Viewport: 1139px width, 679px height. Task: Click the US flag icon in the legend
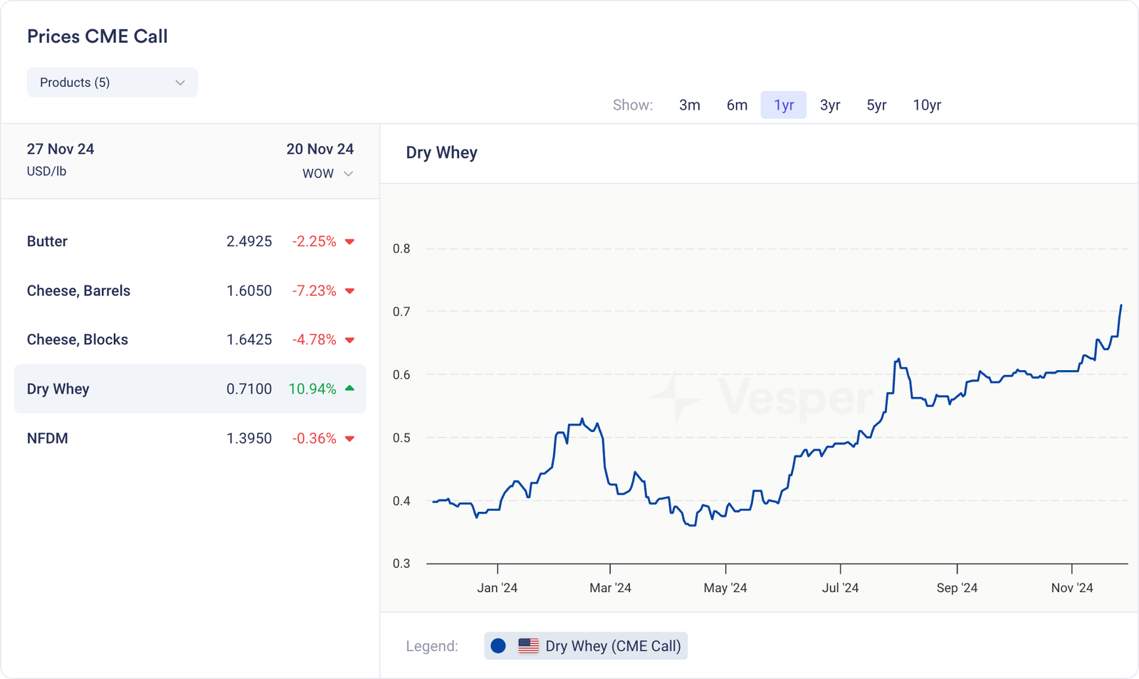point(528,646)
